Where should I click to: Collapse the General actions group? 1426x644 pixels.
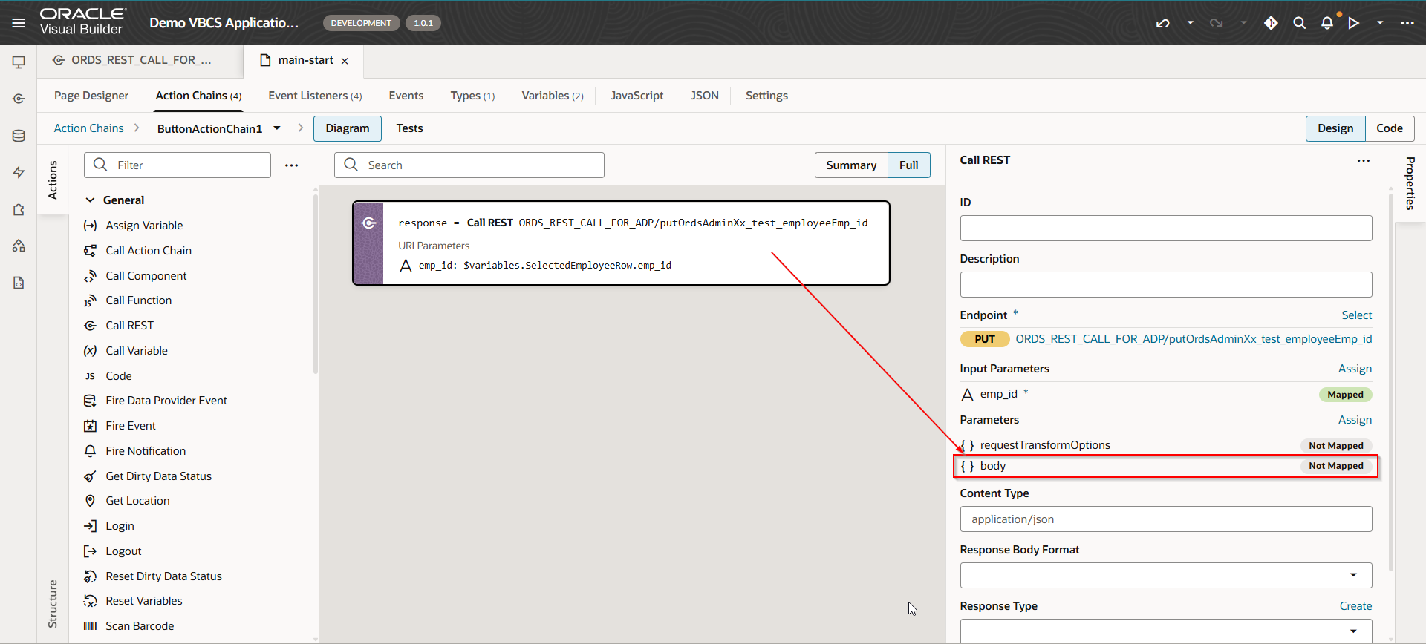[91, 200]
